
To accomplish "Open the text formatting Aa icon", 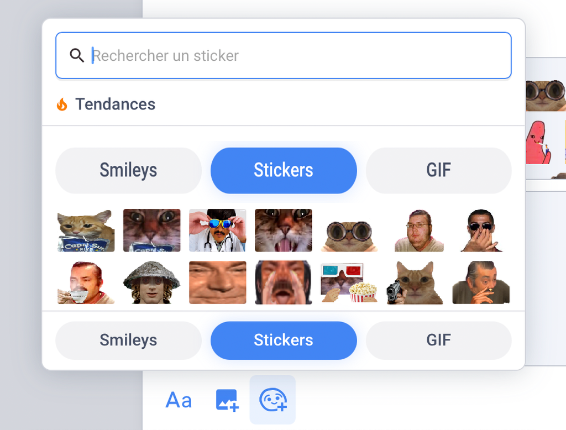I will (x=179, y=400).
